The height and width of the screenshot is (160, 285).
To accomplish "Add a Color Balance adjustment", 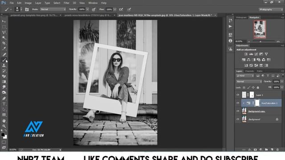I will [248, 60].
